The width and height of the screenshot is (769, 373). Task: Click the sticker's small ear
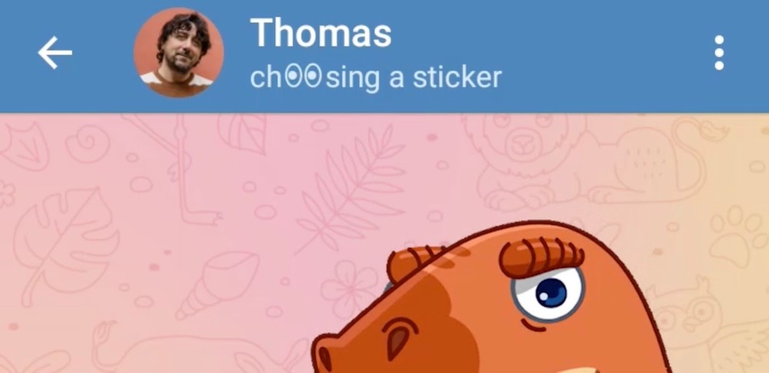point(398,338)
